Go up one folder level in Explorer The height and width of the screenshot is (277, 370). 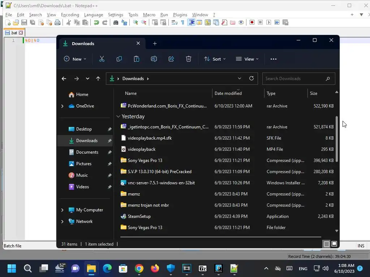[x=98, y=78]
